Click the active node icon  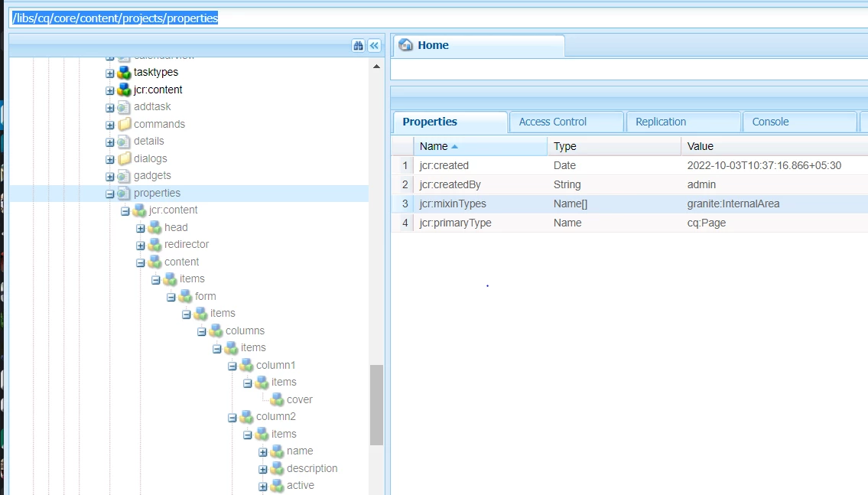click(x=278, y=486)
